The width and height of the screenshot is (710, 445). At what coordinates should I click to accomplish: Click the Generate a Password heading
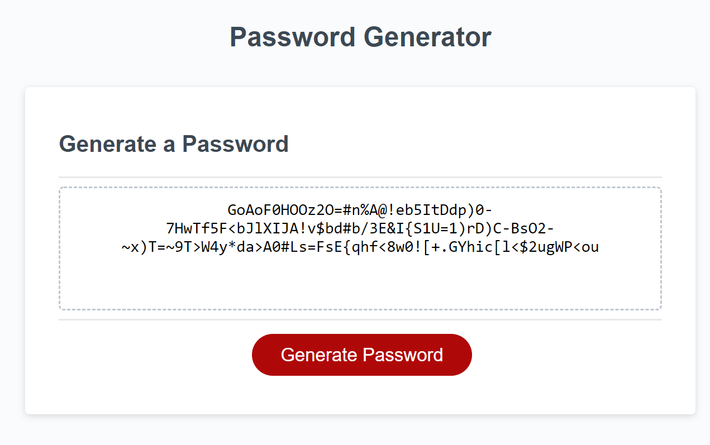tap(174, 144)
